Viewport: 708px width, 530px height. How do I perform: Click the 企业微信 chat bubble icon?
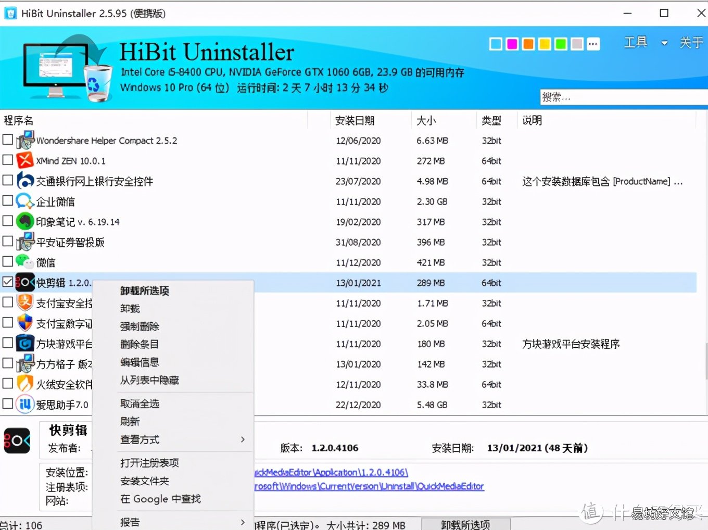click(25, 201)
